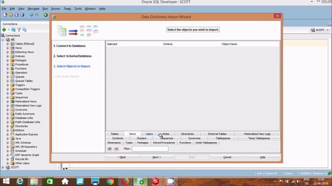
Task: Switch to the Tables tab in wizard
Action: pyautogui.click(x=115, y=134)
